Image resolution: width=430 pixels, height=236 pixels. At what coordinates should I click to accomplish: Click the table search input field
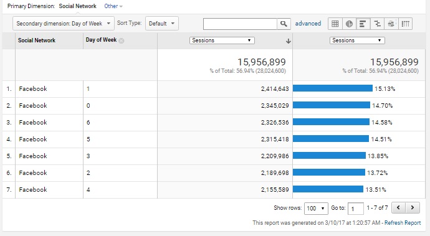(x=240, y=24)
